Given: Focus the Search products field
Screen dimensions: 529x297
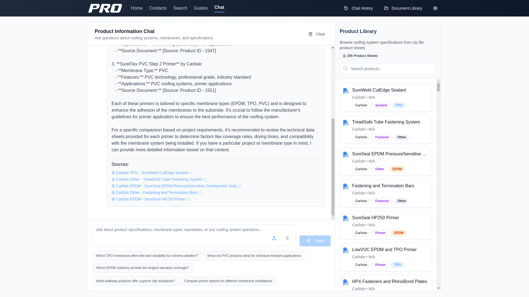Looking at the screenshot, I should (x=388, y=69).
